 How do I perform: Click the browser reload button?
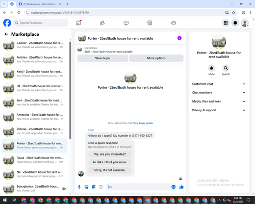(x=19, y=13)
